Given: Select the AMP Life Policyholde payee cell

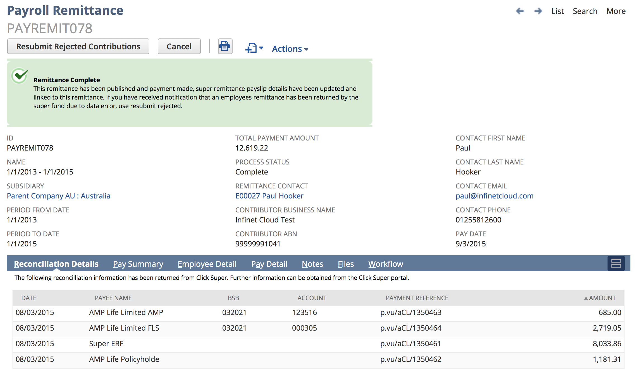Looking at the screenshot, I should 124,359.
